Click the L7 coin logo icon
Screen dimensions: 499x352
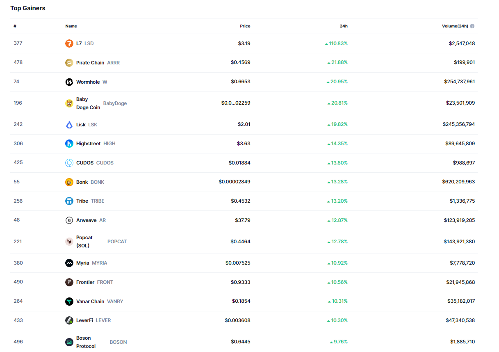pos(69,43)
